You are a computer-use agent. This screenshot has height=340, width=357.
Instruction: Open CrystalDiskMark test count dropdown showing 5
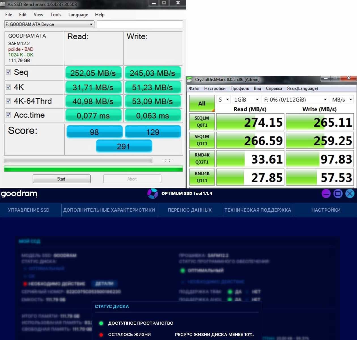pos(224,99)
